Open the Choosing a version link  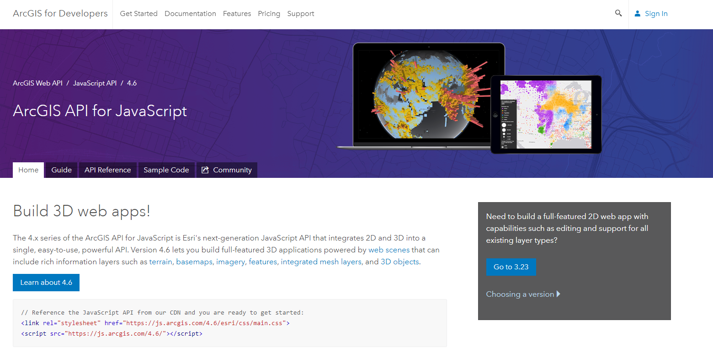520,294
